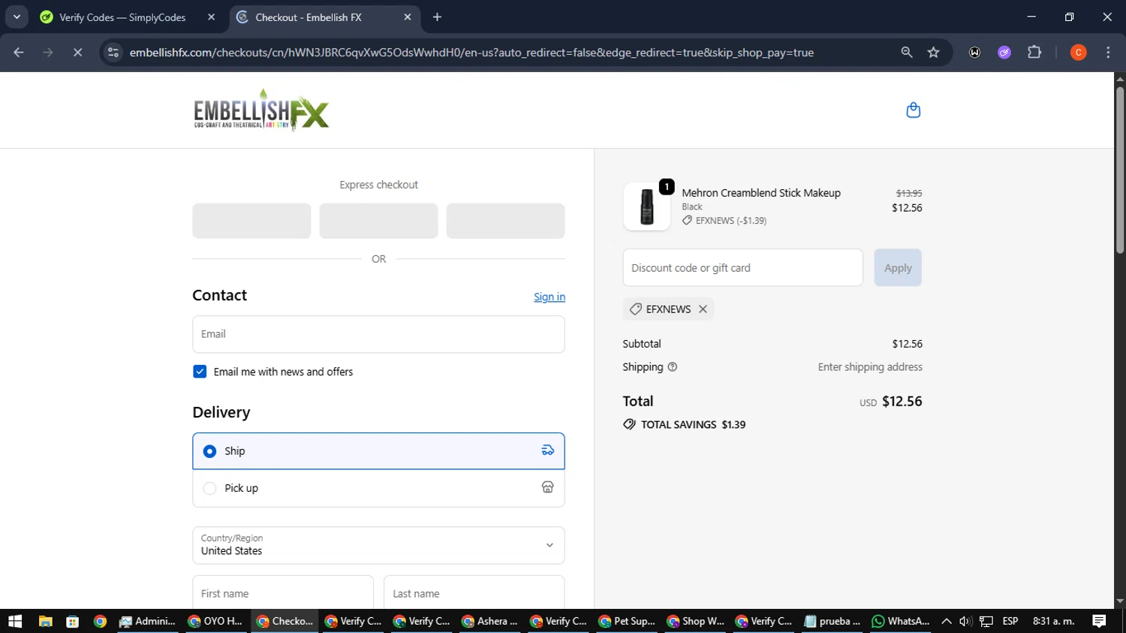Open the shopping bag cart icon
Screen dimensions: 1126x633
pos(913,110)
